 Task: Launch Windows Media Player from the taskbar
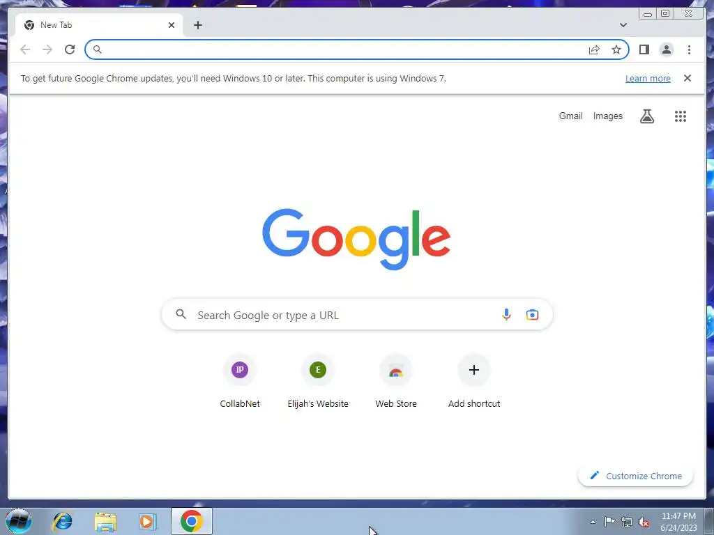coord(148,521)
